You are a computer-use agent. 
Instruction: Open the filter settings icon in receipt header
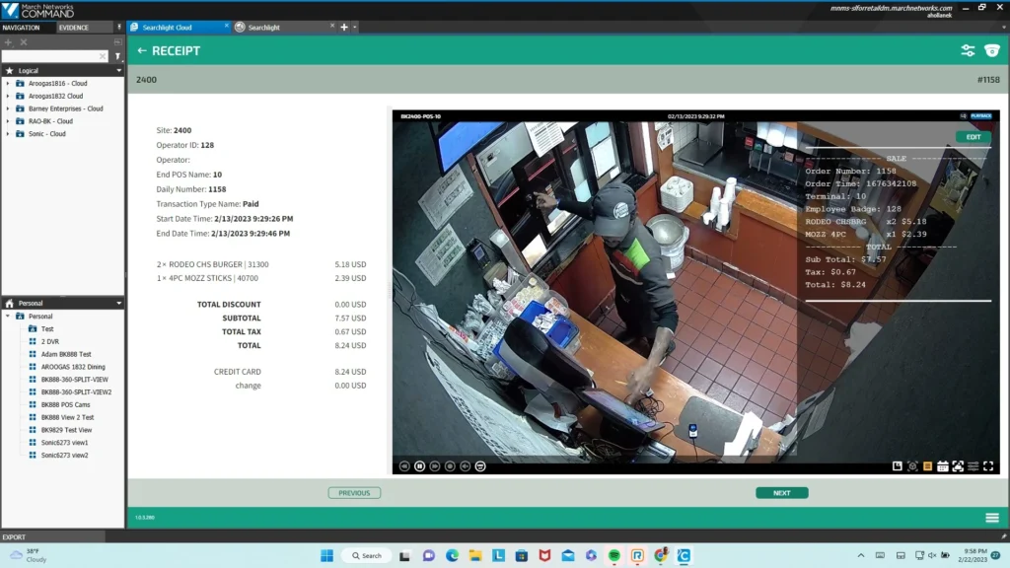[x=968, y=50]
